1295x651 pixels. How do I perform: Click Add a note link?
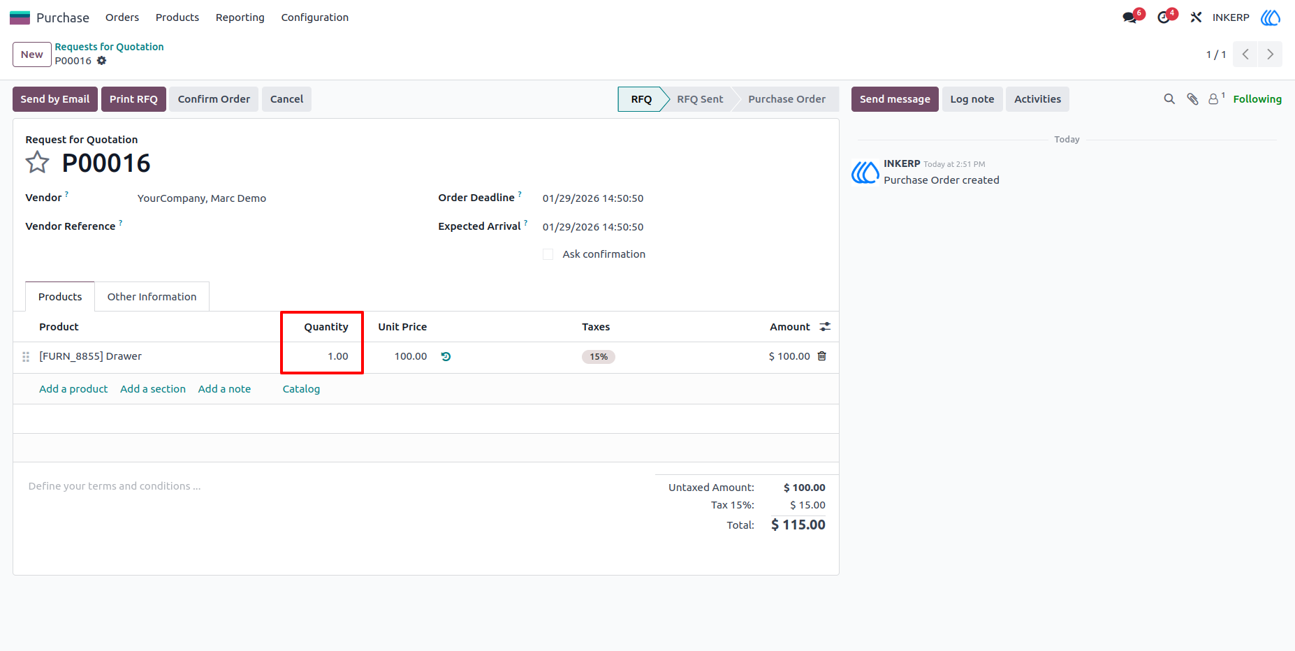[x=224, y=389]
